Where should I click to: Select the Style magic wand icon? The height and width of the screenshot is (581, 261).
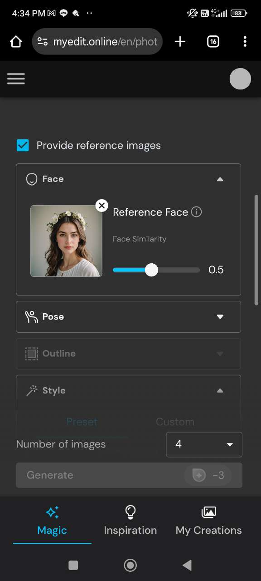coord(31,390)
